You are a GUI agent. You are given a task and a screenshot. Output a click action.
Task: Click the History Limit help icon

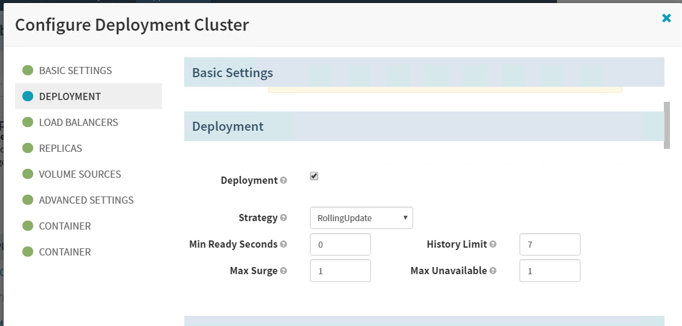[x=493, y=245]
